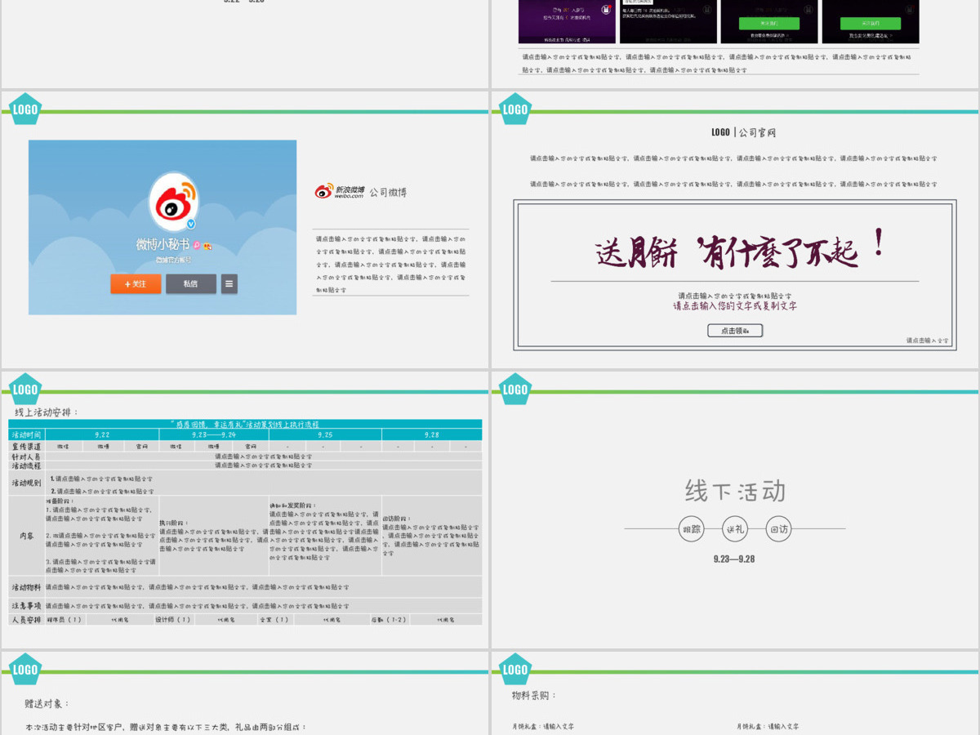Click the orange +关注 follow button
This screenshot has width=980, height=735.
point(136,284)
